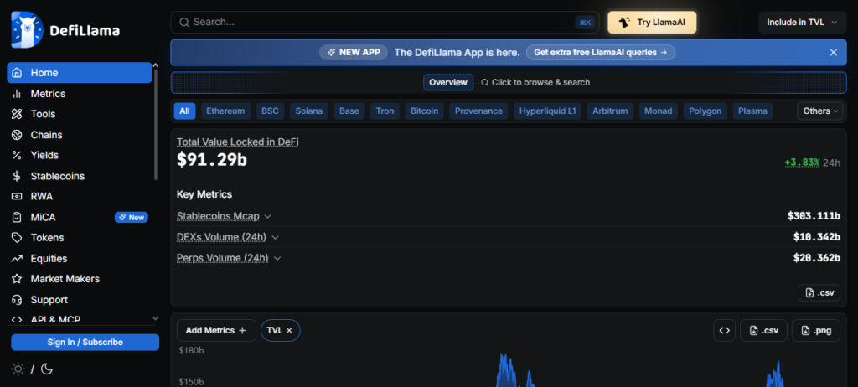Click the Tools wrench icon in sidebar

tap(17, 115)
